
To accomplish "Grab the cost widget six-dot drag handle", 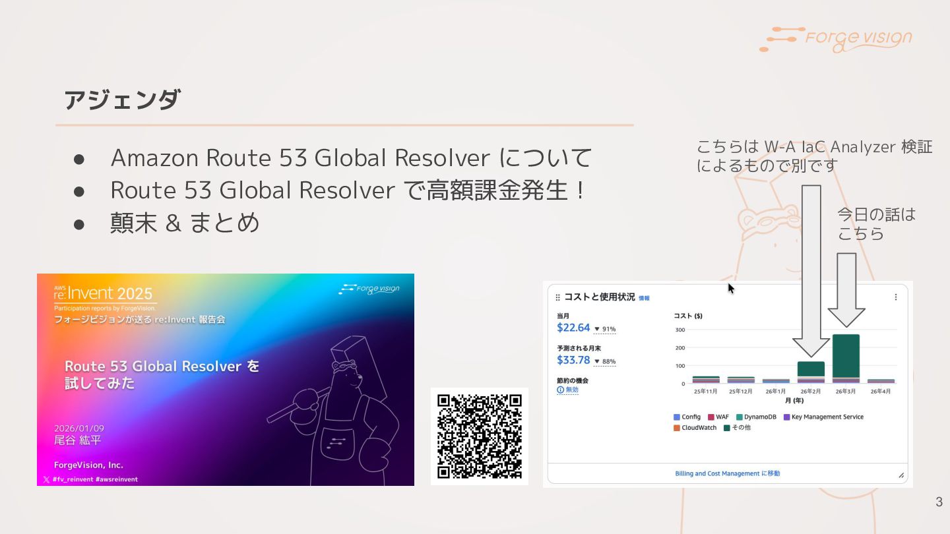I will pos(558,297).
